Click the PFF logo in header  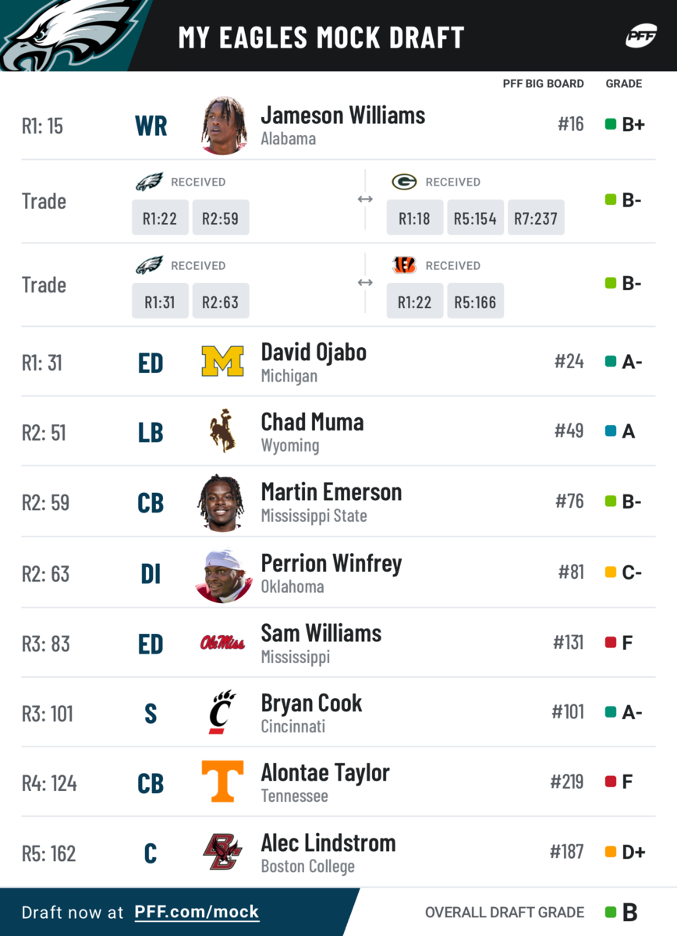click(640, 36)
